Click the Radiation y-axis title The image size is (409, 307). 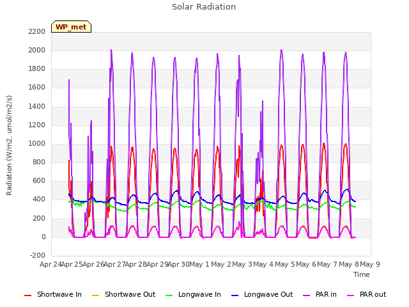(9, 145)
